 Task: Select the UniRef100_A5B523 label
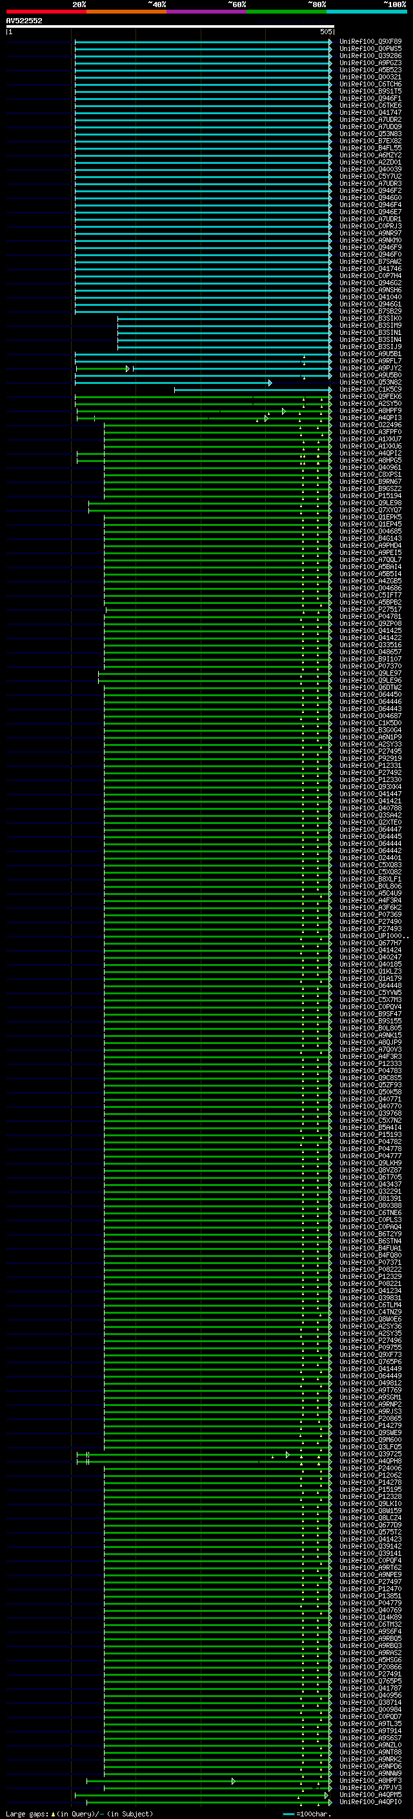point(370,70)
